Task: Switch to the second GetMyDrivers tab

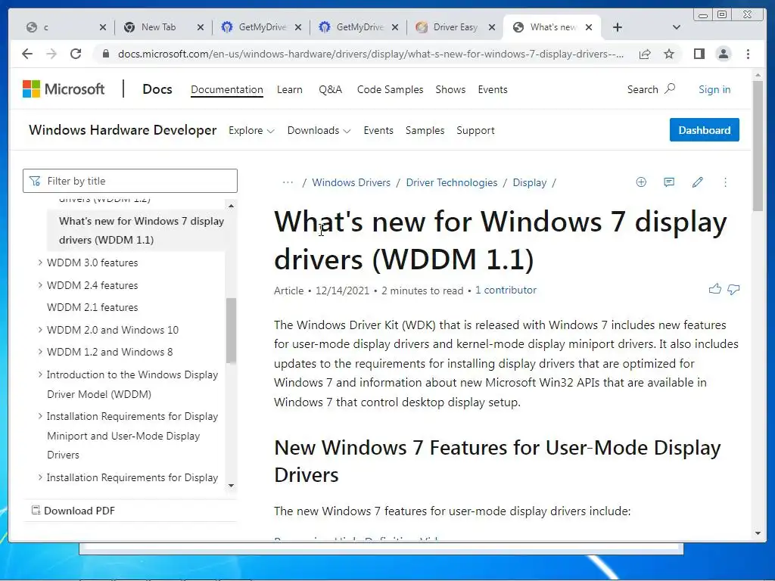Action: [x=359, y=27]
